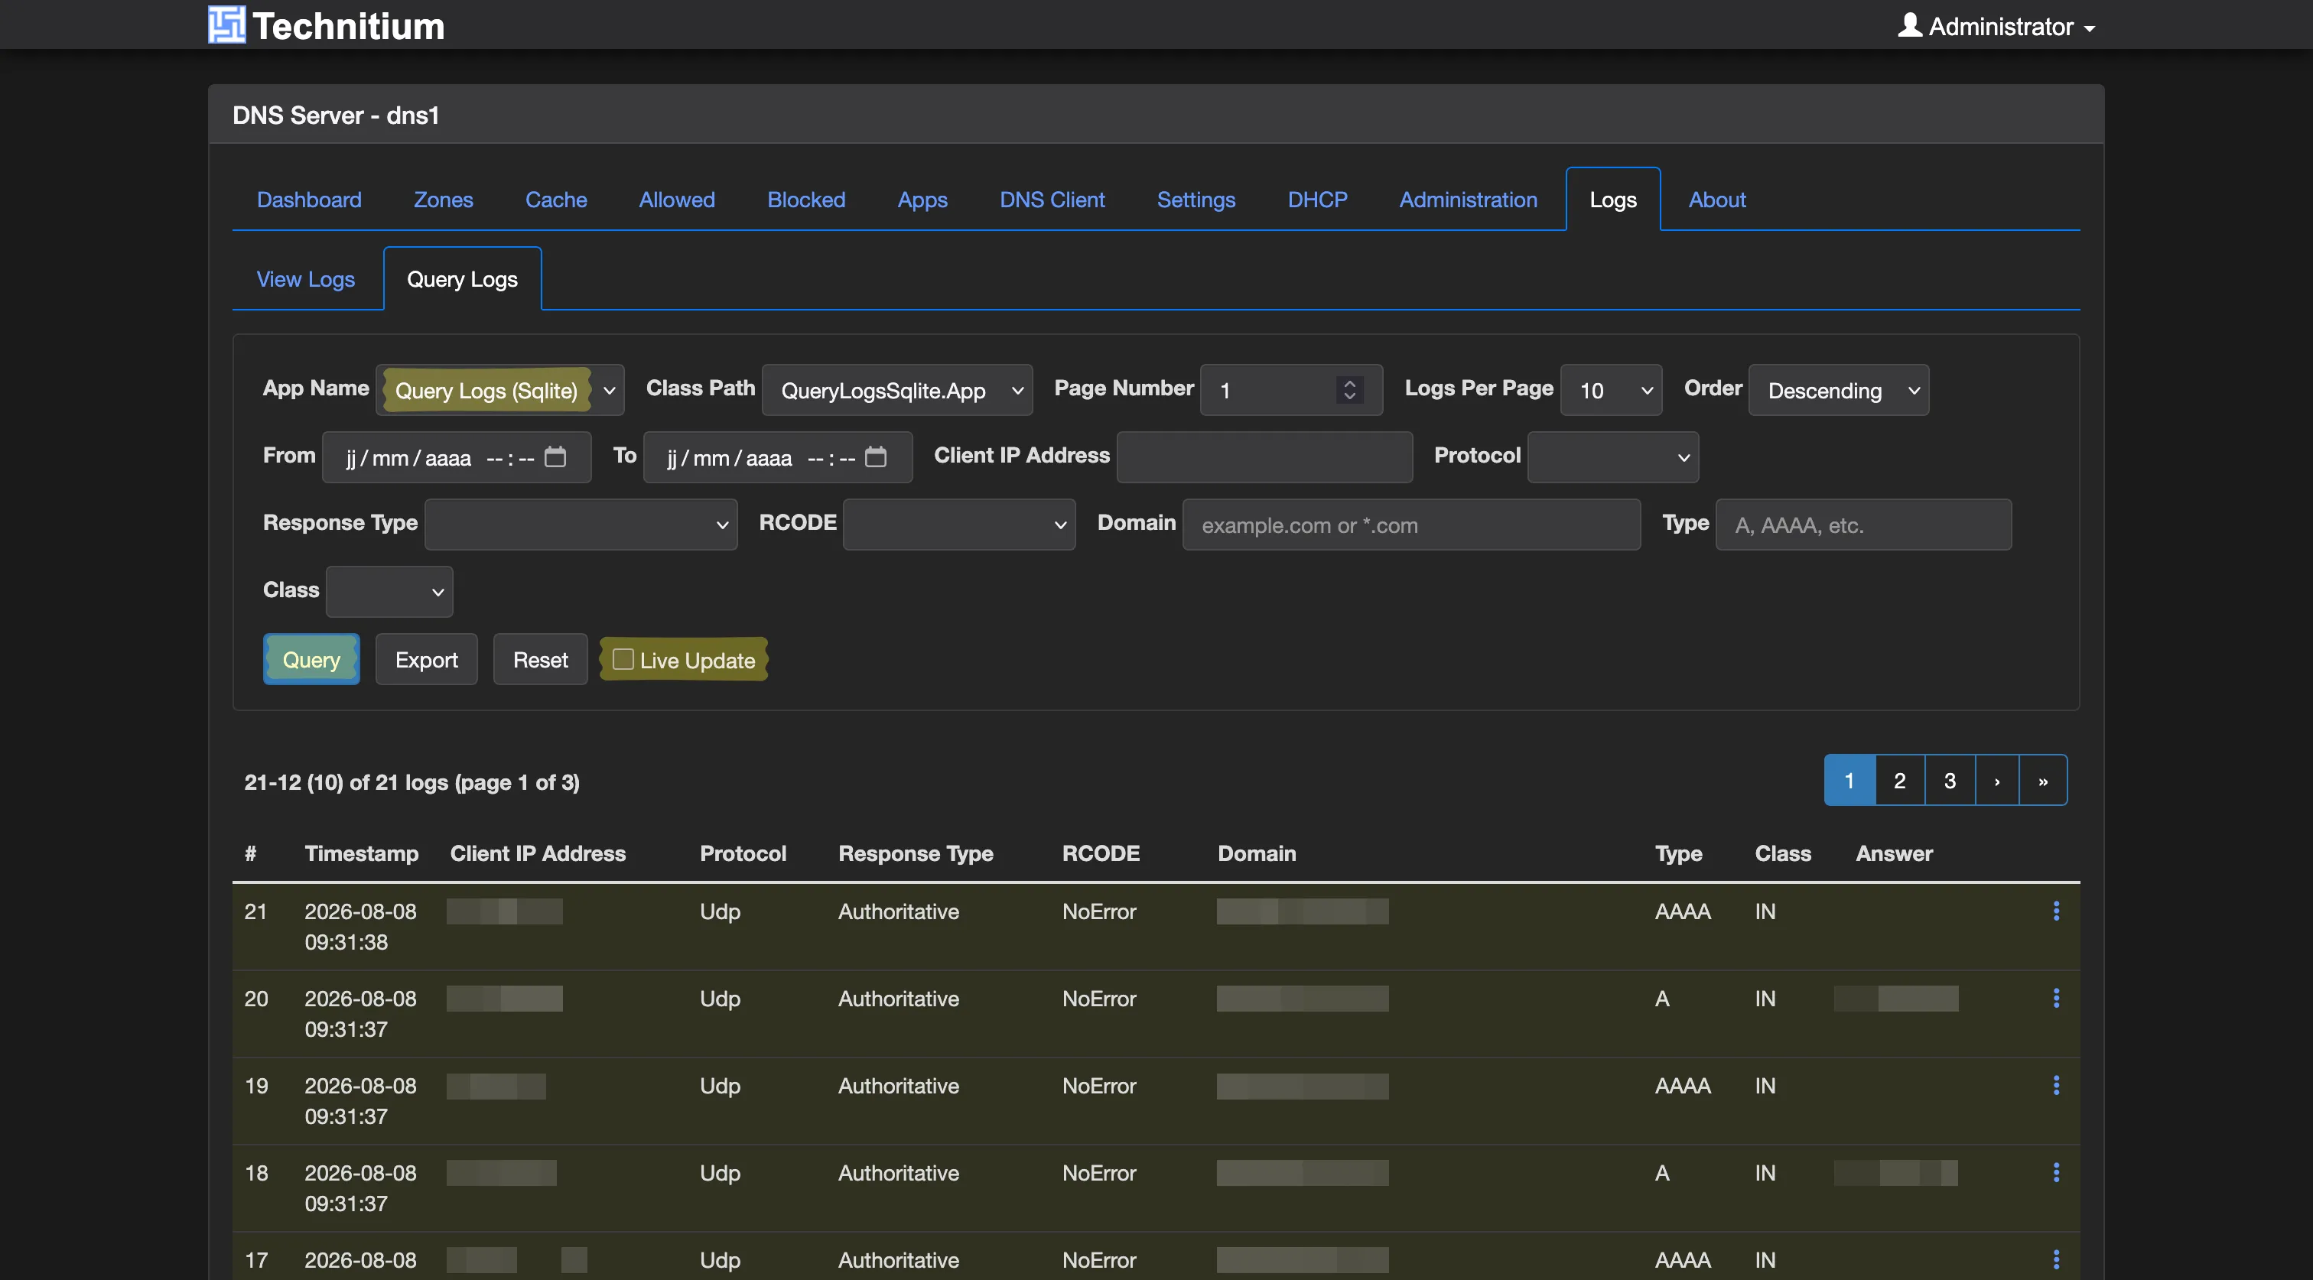Switch to the View Logs sub-tab

click(305, 279)
